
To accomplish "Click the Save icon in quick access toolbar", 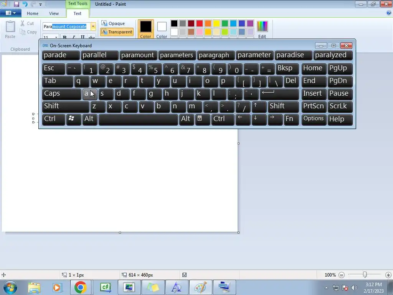I will point(16,4).
